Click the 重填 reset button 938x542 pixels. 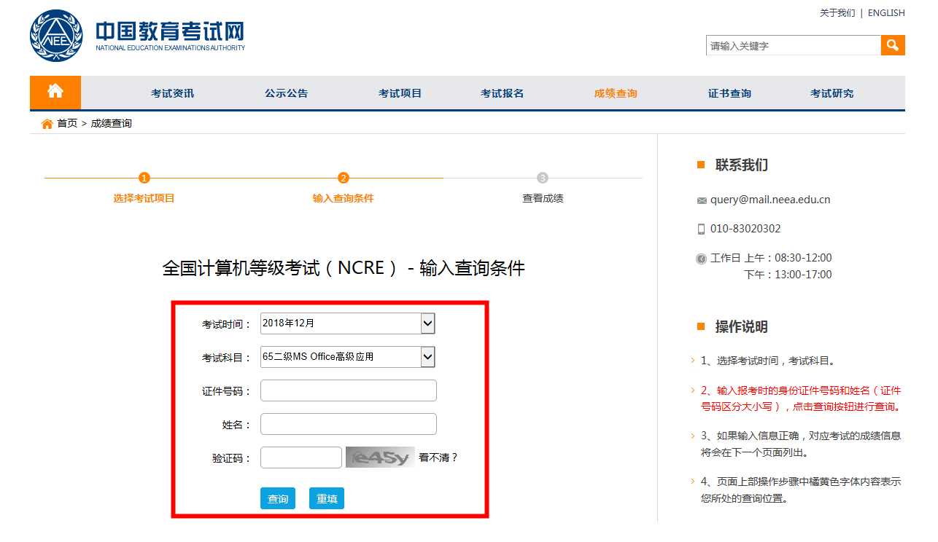[x=327, y=498]
